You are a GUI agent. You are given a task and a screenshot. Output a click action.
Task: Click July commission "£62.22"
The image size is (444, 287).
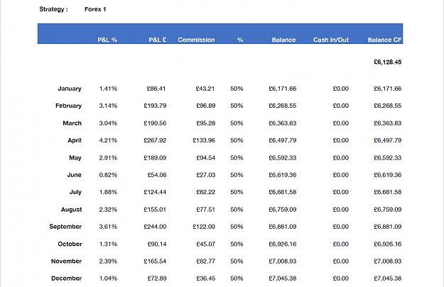[206, 192]
